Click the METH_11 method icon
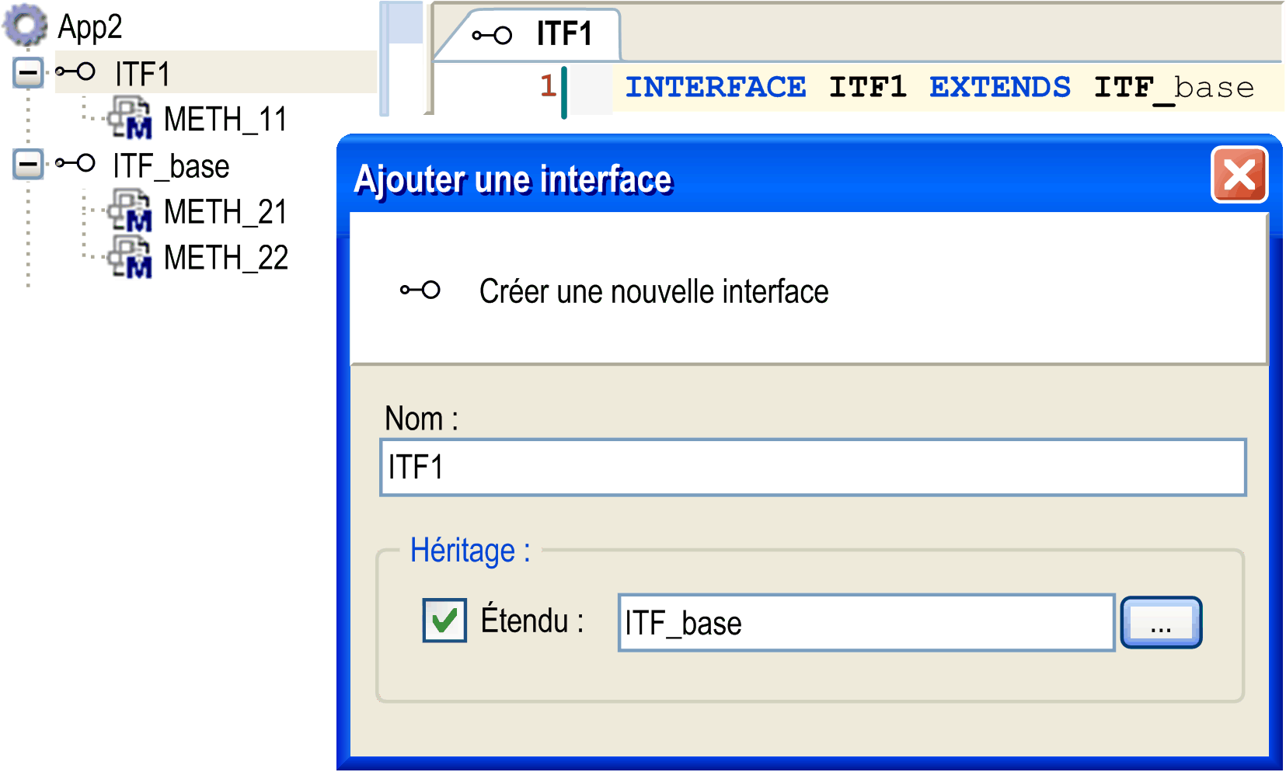The width and height of the screenshot is (1286, 772). tap(130, 118)
